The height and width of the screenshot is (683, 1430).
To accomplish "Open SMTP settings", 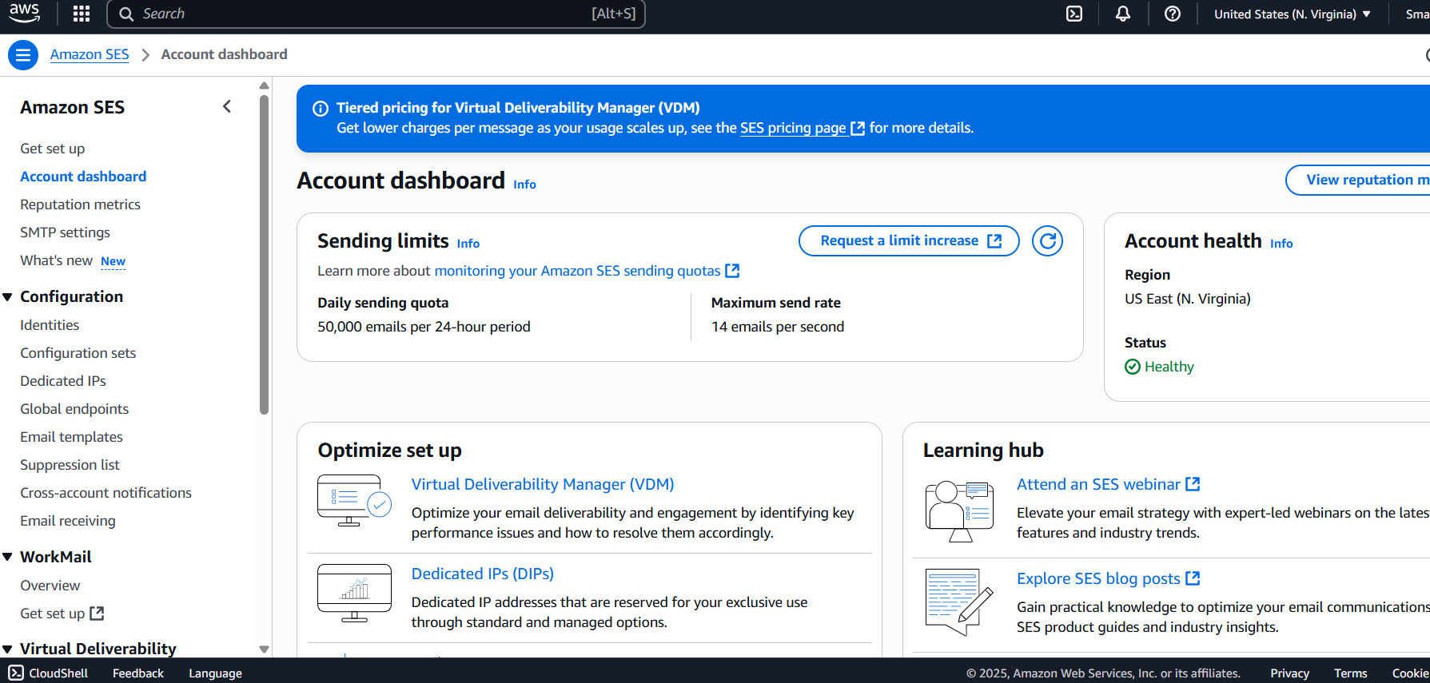I will click(65, 232).
